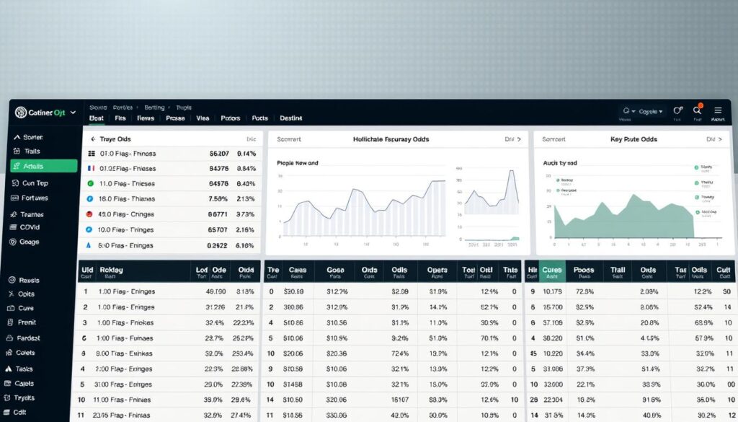Open Cajels in the sidebar
The height and width of the screenshot is (422, 738).
click(19, 383)
